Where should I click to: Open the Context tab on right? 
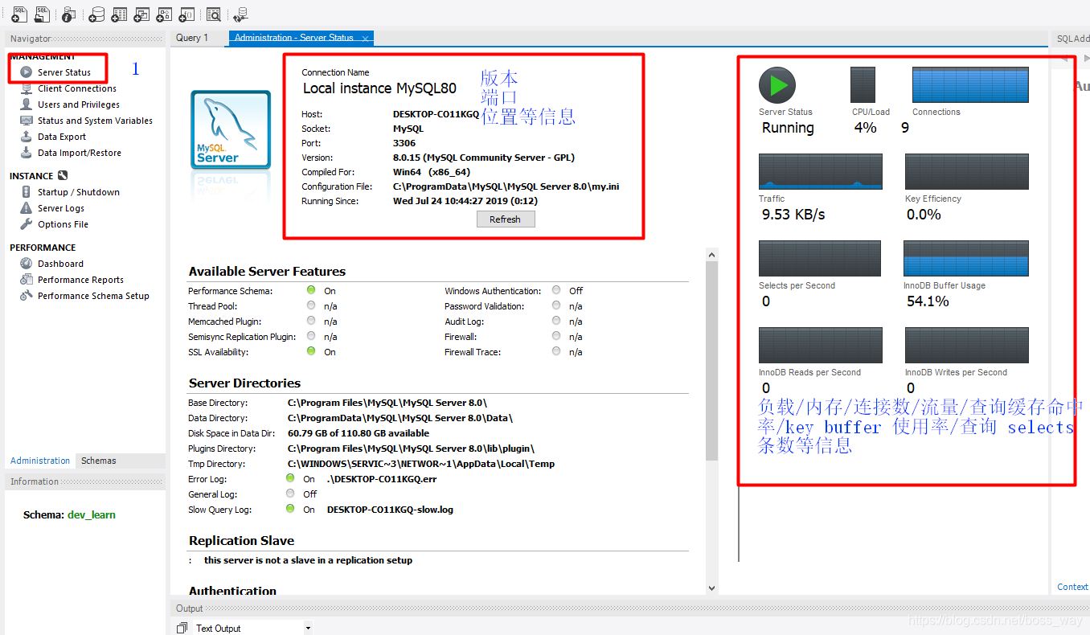(1072, 587)
